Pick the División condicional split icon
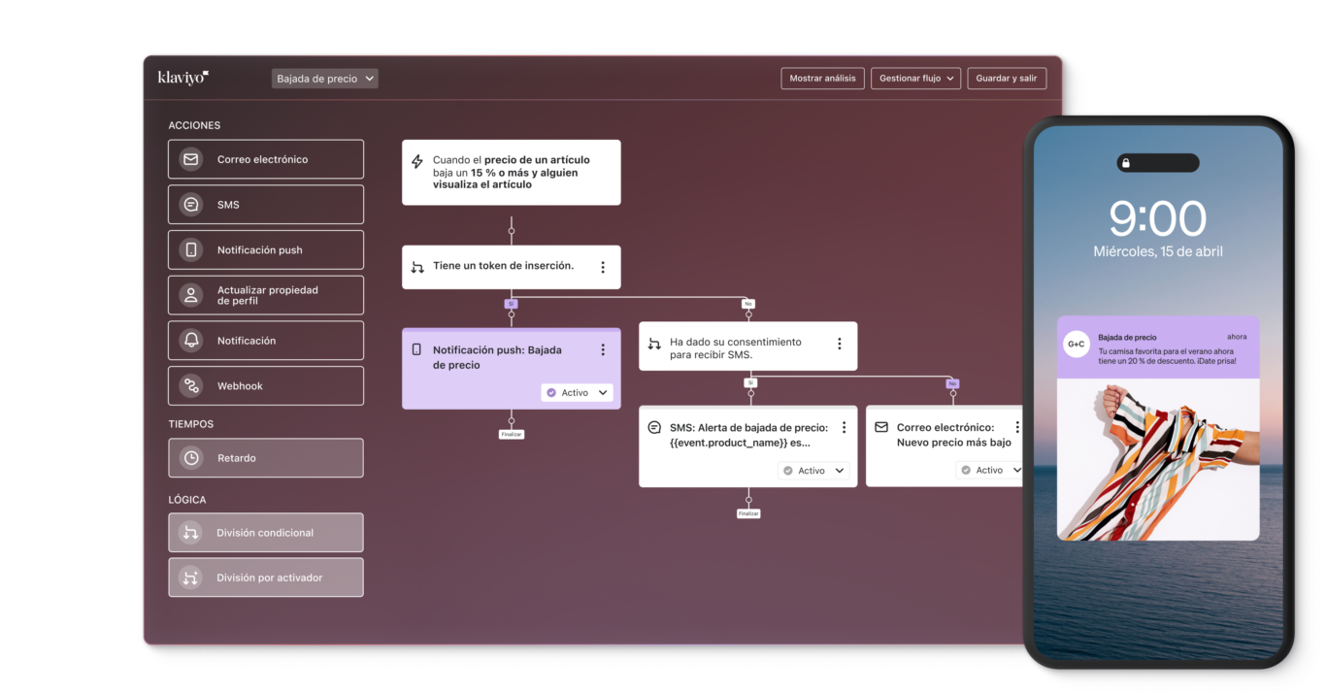The image size is (1326, 693). (191, 533)
